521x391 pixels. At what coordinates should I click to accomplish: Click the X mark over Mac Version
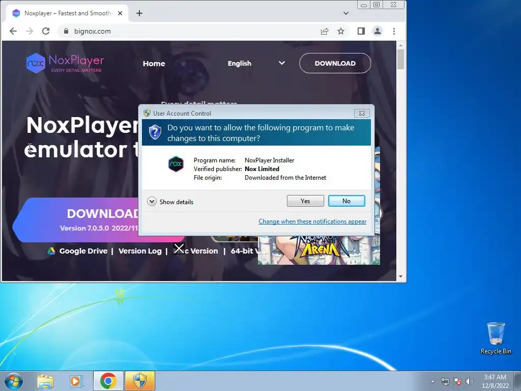point(179,248)
